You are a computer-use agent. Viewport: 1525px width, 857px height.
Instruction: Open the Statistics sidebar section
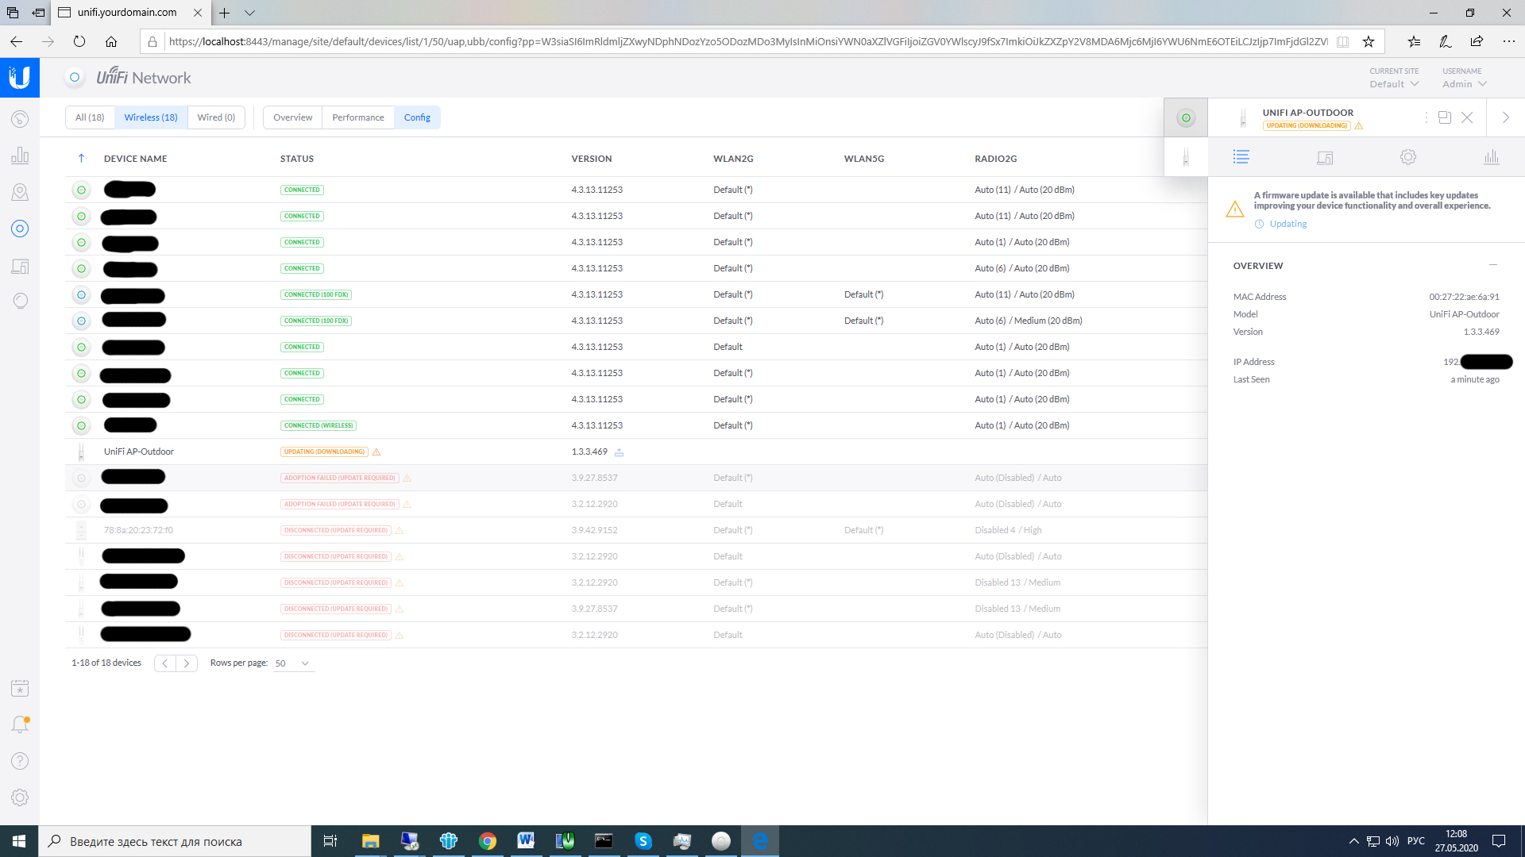20,156
